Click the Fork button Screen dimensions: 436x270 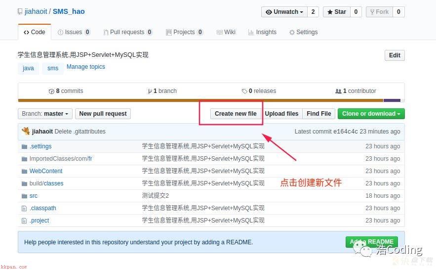(379, 12)
